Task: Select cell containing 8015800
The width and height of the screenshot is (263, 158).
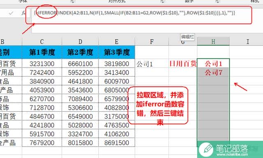Action: pyautogui.click(x=80, y=143)
